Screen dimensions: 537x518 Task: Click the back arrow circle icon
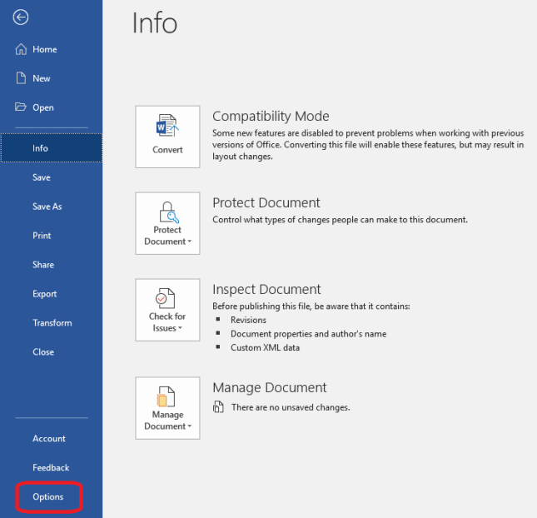point(22,17)
